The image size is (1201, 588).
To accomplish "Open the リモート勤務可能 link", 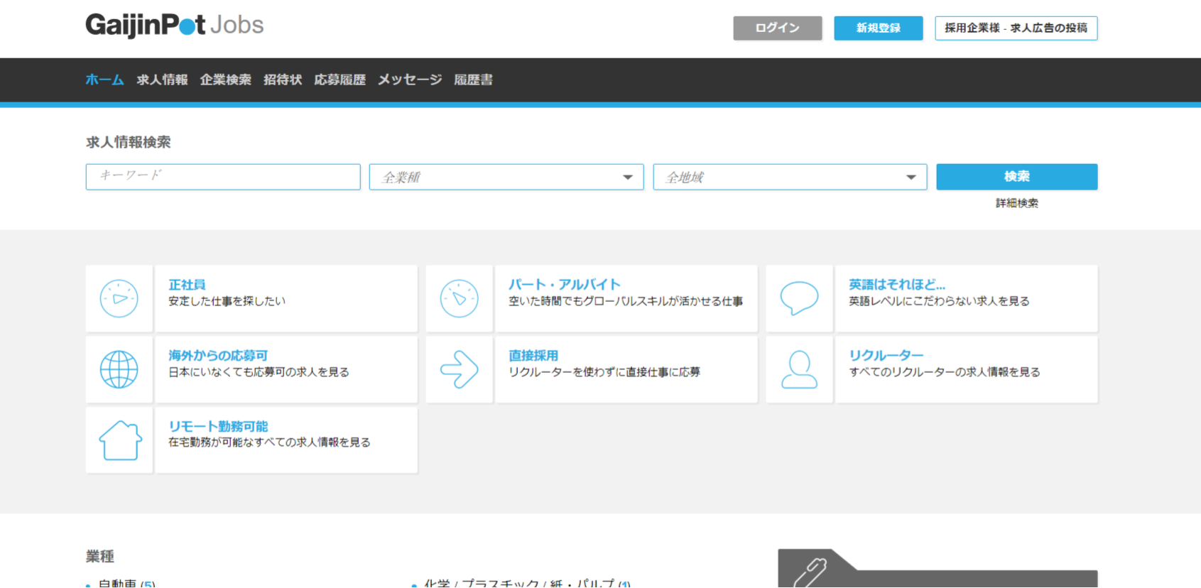I will pyautogui.click(x=218, y=426).
